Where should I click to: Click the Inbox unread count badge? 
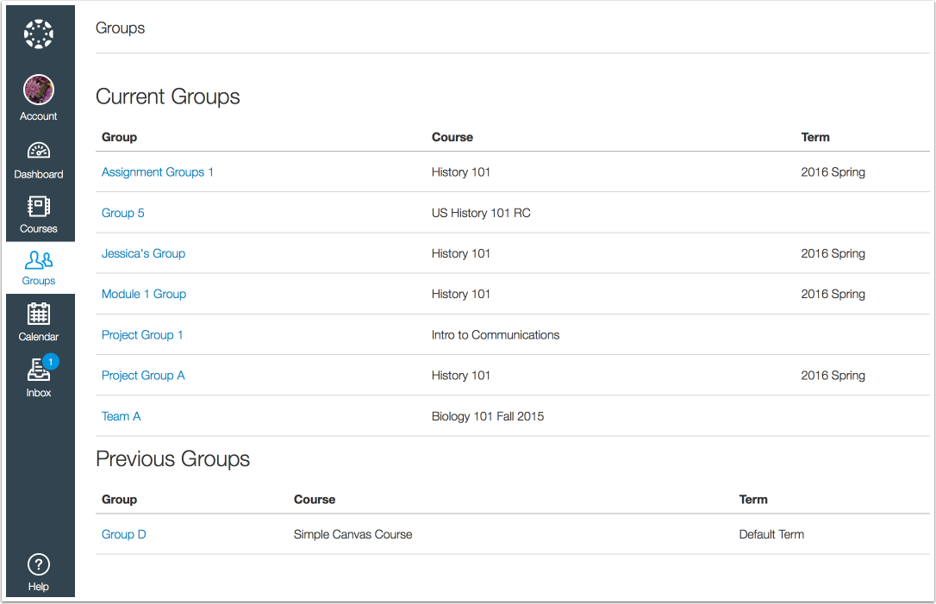tap(49, 361)
